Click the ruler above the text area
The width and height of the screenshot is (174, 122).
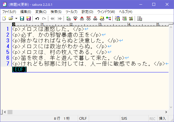(x=90, y=25)
